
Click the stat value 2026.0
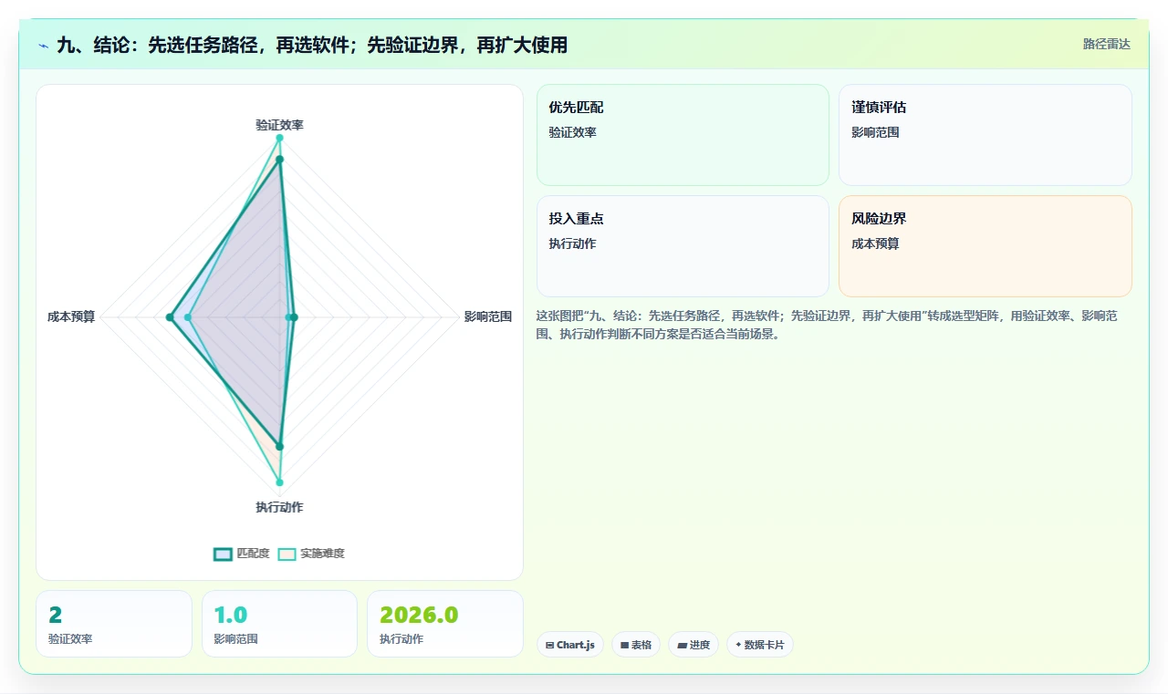[x=419, y=616]
